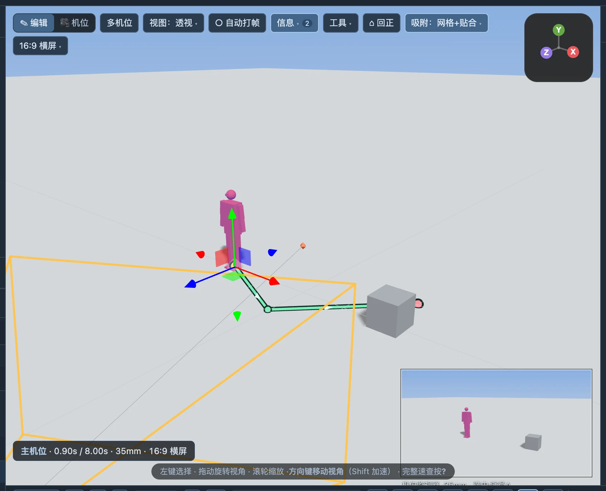The width and height of the screenshot is (606, 491).
Task: Click the green path waypoint node
Action: click(x=268, y=309)
